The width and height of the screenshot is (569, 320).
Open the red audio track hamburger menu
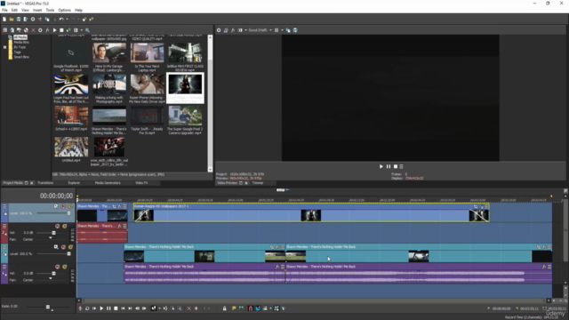[x=4, y=227]
